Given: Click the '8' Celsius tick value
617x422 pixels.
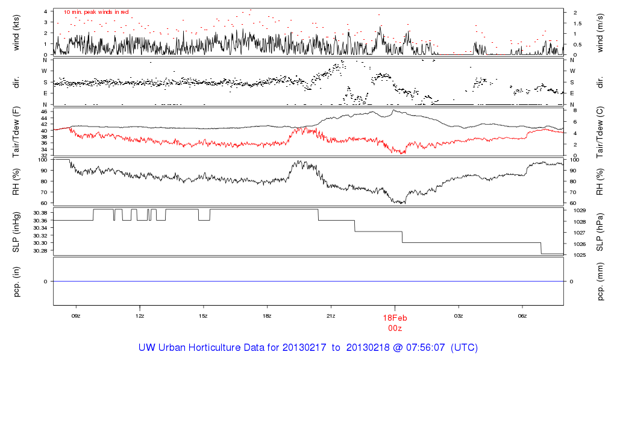Looking at the screenshot, I should pyautogui.click(x=575, y=110).
